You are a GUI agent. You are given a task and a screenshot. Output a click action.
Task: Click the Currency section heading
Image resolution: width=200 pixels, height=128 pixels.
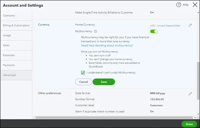pyautogui.click(x=44, y=25)
